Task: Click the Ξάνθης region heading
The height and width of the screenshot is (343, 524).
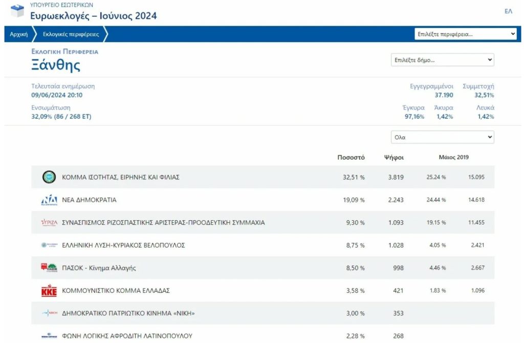Action: 56,65
